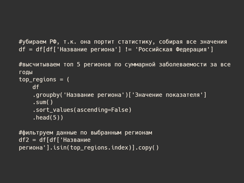Click the != operator in the filter line
Viewport: 244px width, 183px height.
(128, 50)
